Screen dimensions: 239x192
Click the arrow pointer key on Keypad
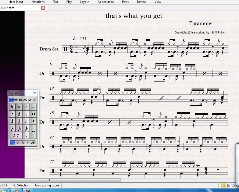(x=12, y=107)
